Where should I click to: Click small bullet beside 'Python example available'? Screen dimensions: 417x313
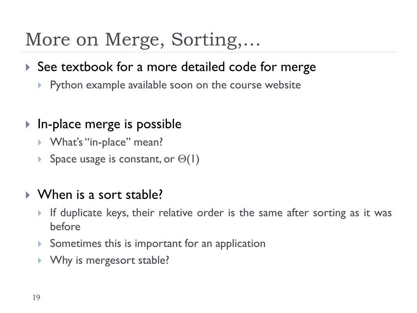[40, 86]
